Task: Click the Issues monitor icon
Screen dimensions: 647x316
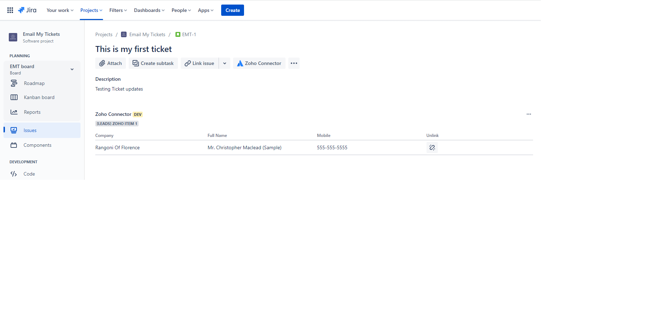Action: point(14,130)
